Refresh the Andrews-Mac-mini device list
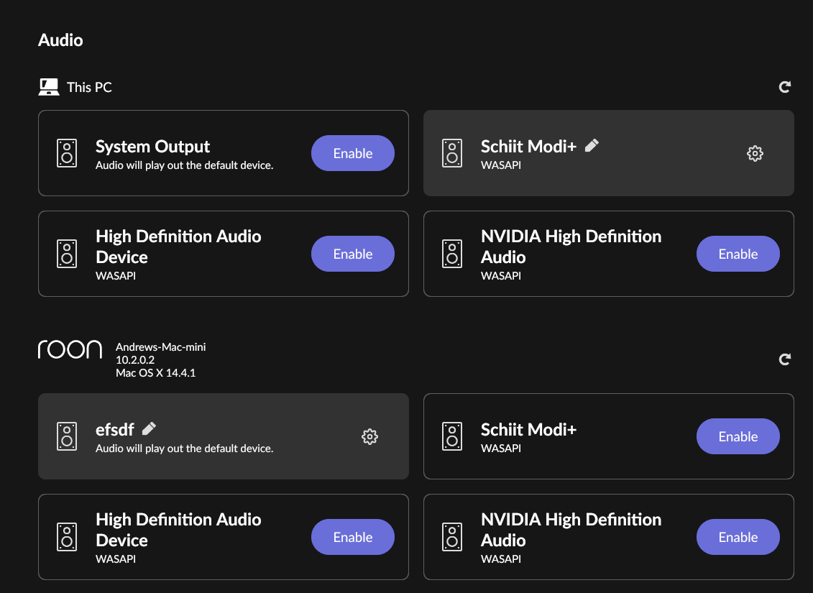The width and height of the screenshot is (813, 593). [784, 359]
